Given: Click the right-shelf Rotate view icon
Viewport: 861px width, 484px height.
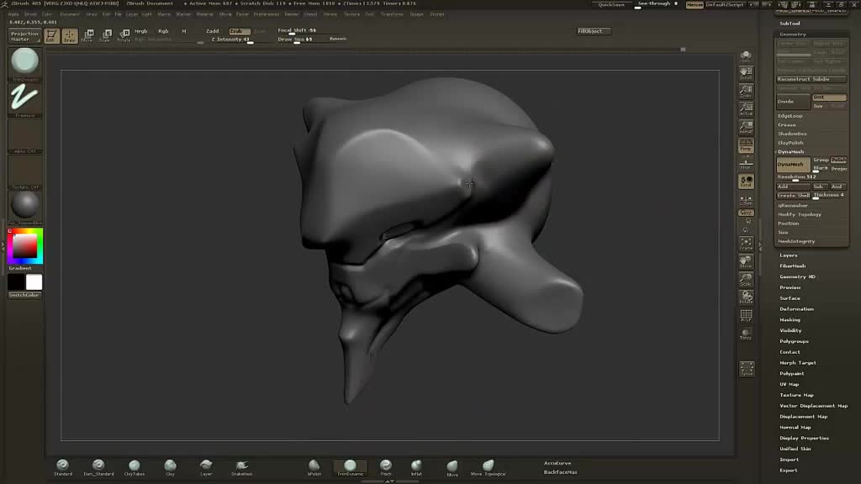Looking at the screenshot, I should pos(746,297).
